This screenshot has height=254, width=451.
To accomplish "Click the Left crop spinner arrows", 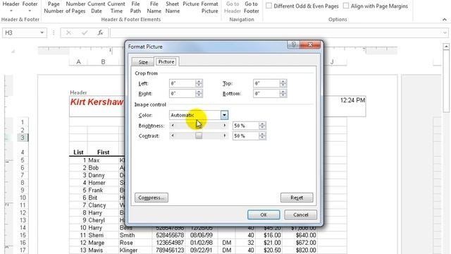I will (199, 83).
